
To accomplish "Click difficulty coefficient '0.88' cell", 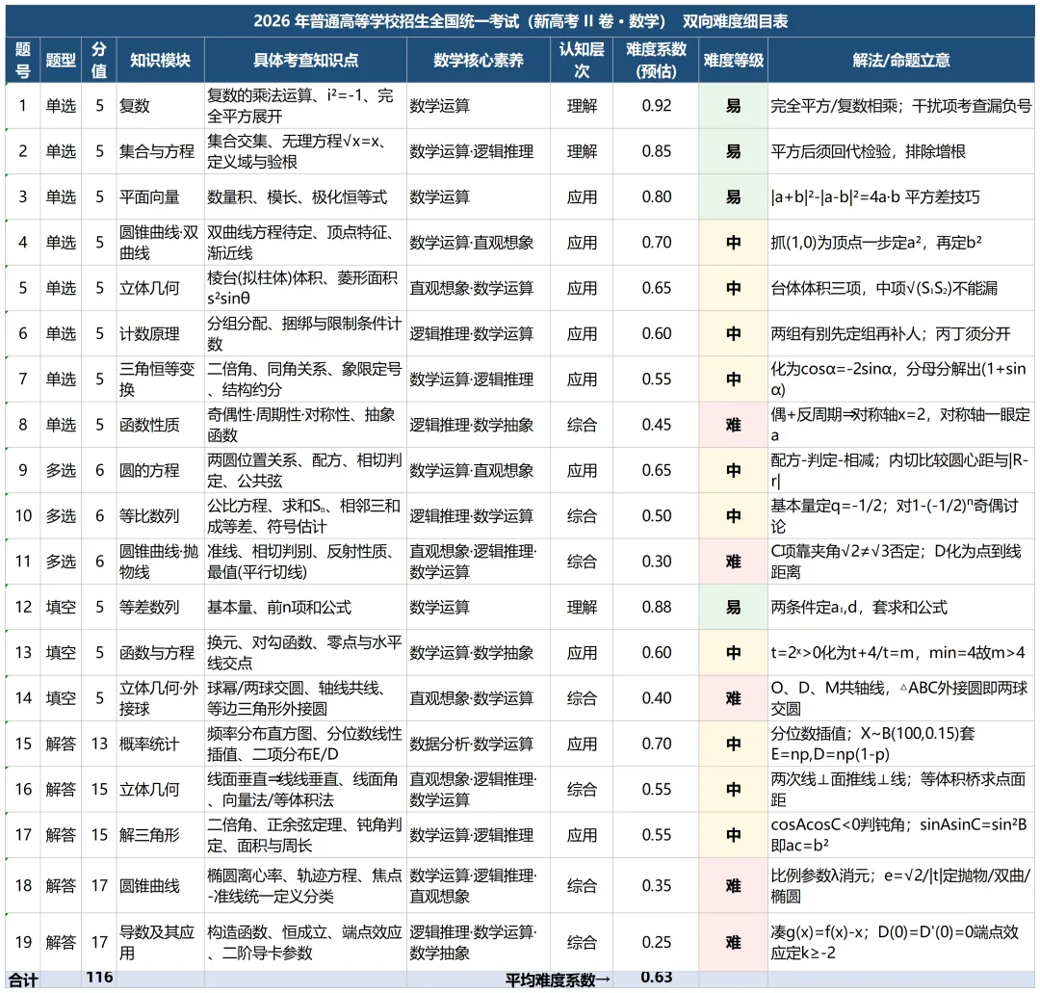I will pyautogui.click(x=656, y=607).
